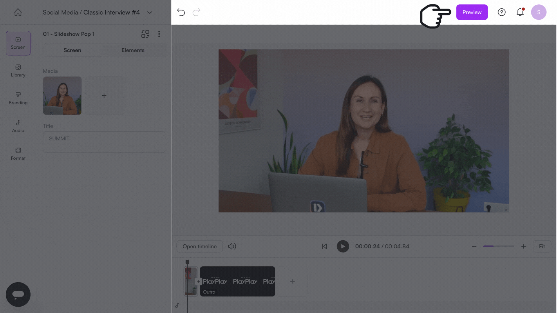Select the Screen tab
The height and width of the screenshot is (313, 557).
[72, 50]
